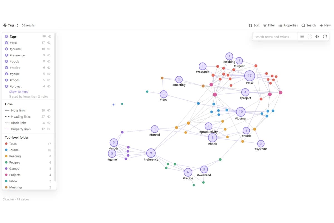Select the #research node in graph

click(x=203, y=66)
